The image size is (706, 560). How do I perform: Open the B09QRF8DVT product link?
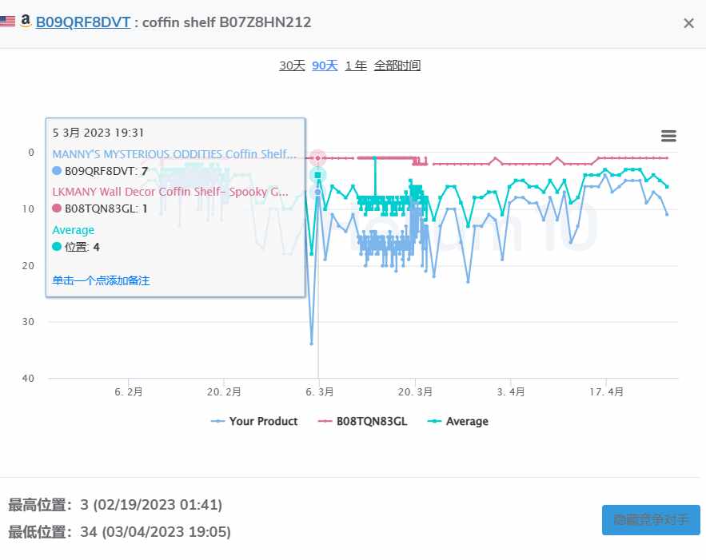[83, 22]
